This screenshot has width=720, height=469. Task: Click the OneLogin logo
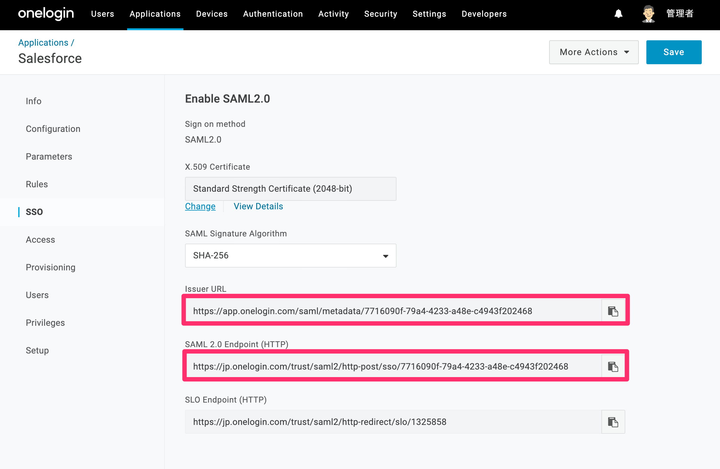(x=46, y=14)
